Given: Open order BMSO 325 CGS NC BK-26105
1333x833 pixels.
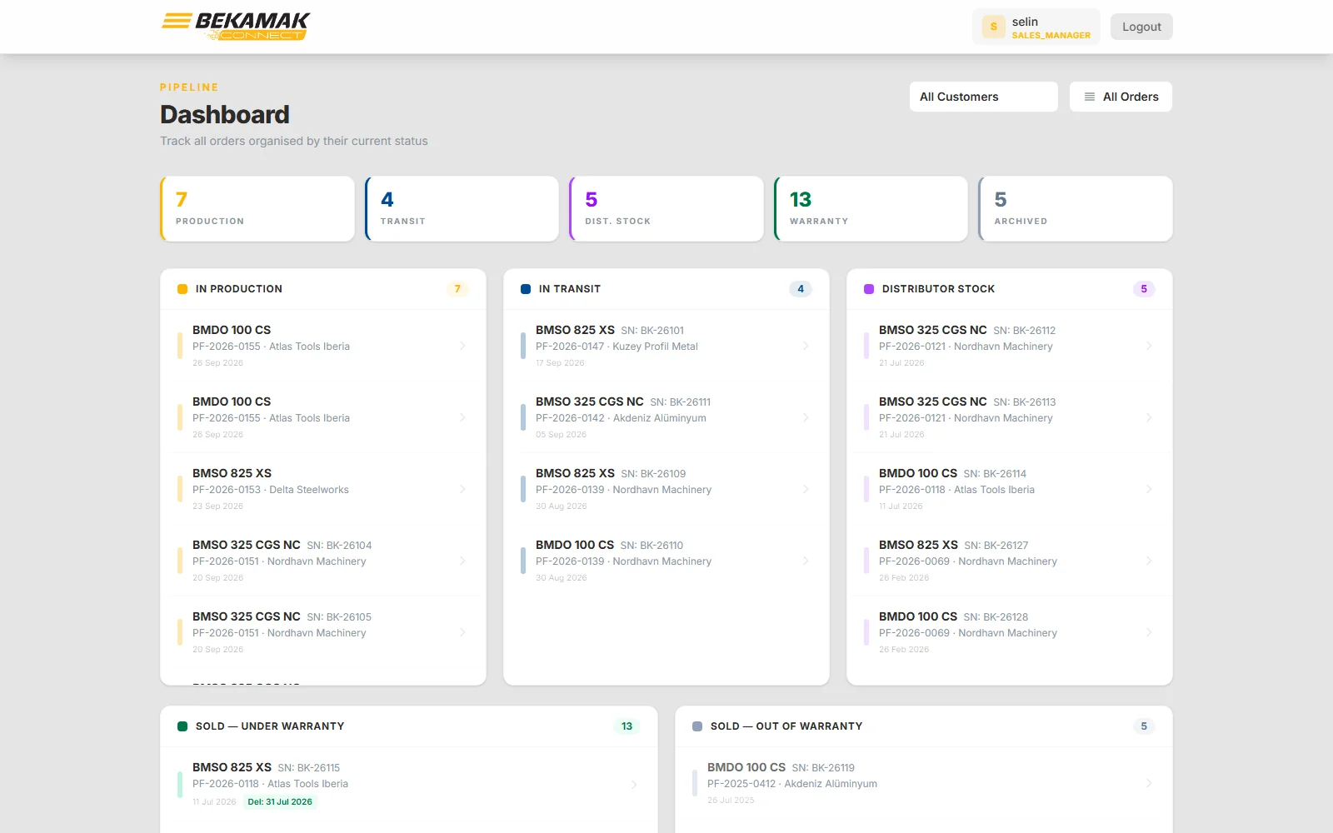Looking at the screenshot, I should (323, 632).
